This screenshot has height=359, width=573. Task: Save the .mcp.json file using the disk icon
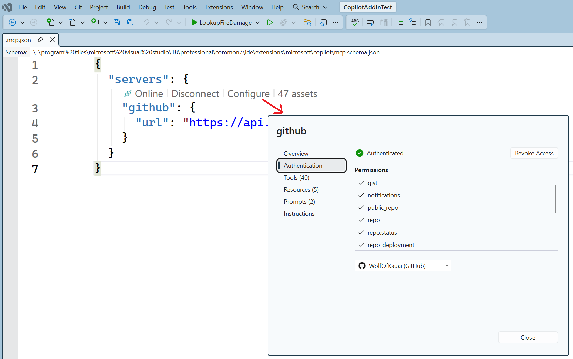pos(117,22)
